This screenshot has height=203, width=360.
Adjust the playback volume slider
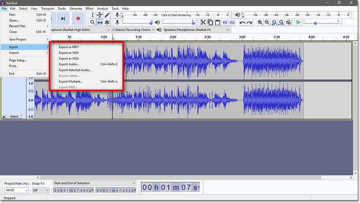(x=178, y=23)
